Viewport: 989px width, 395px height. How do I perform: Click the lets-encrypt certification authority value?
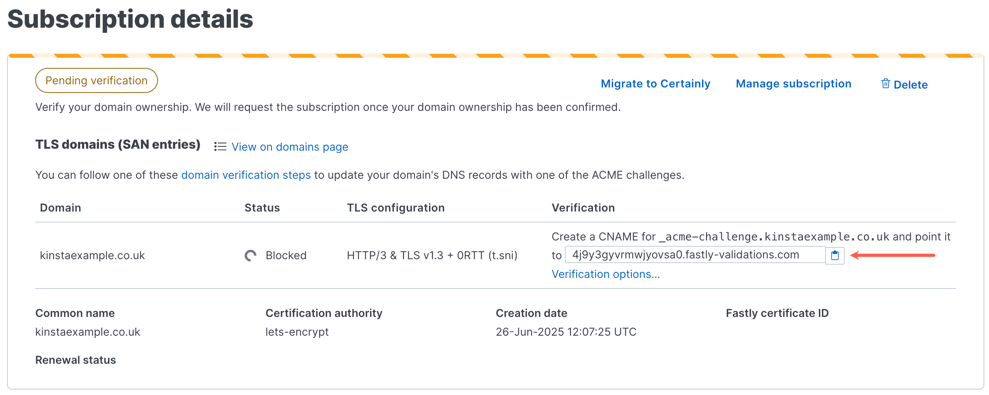click(x=297, y=332)
